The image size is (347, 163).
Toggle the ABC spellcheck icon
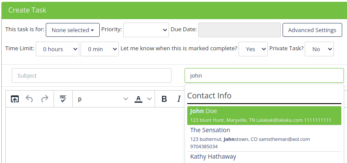pos(63,99)
